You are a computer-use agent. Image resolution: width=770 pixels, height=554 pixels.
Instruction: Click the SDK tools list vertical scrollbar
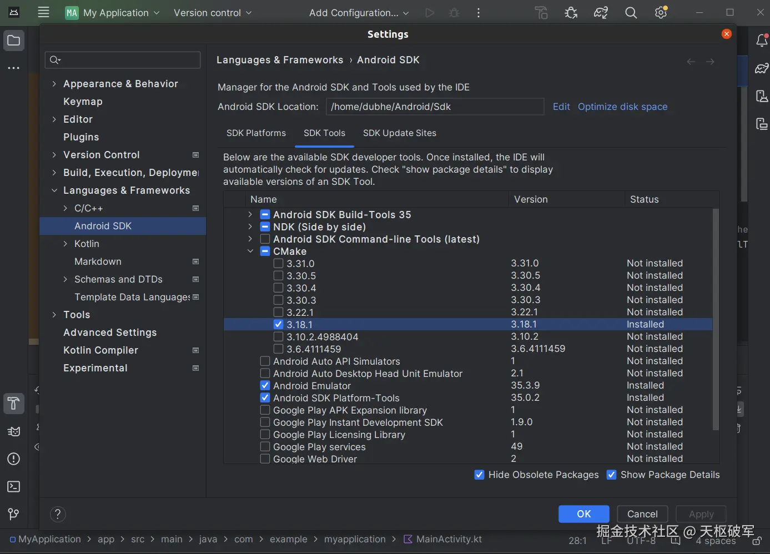(x=716, y=319)
